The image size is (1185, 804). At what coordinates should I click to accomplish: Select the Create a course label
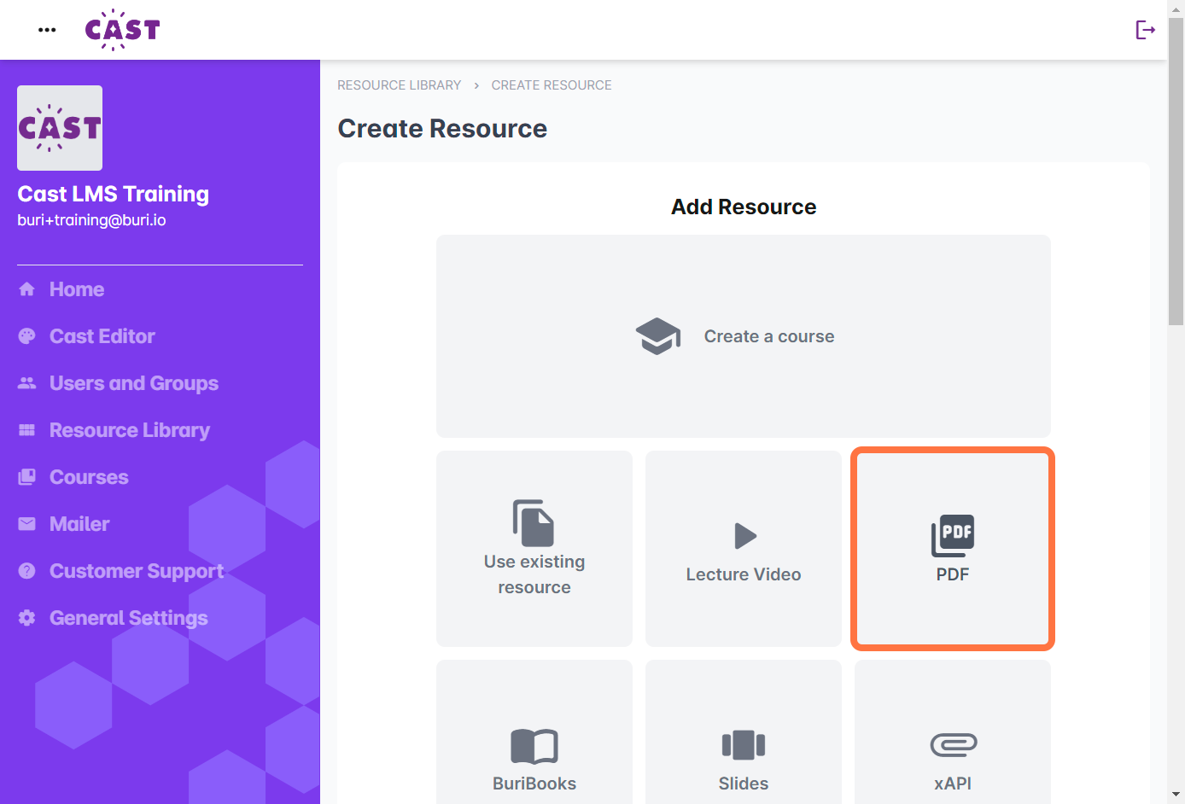769,336
